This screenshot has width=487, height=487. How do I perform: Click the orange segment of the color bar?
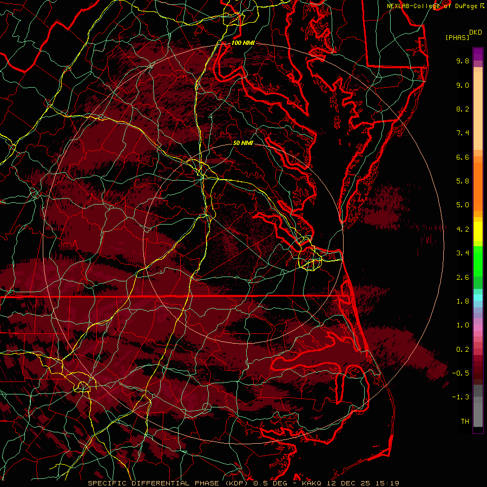coord(478,186)
